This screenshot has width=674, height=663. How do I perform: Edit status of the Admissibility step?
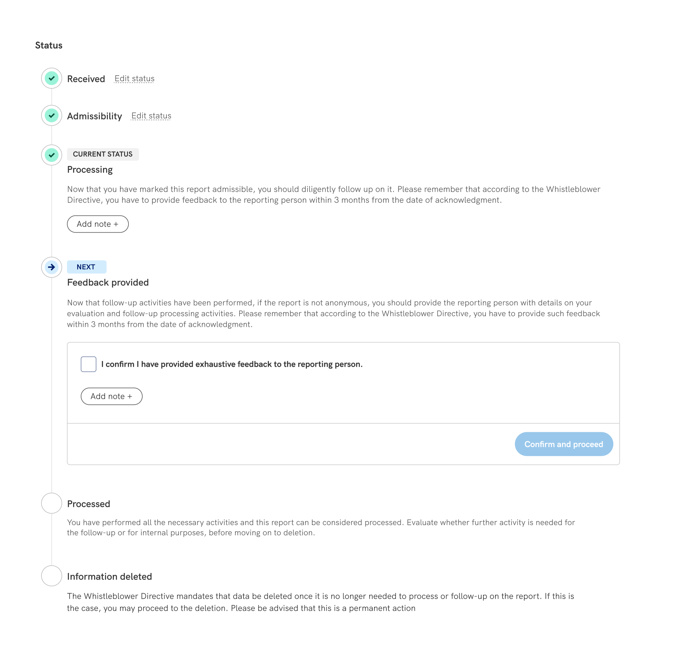(x=151, y=116)
